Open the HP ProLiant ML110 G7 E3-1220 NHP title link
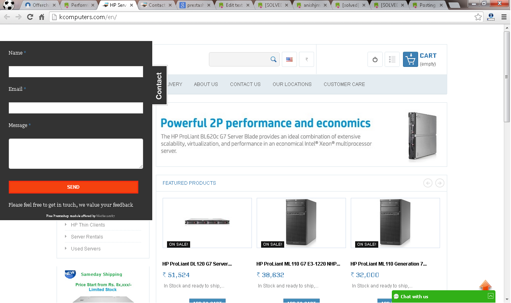The height and width of the screenshot is (303, 511). [298, 264]
